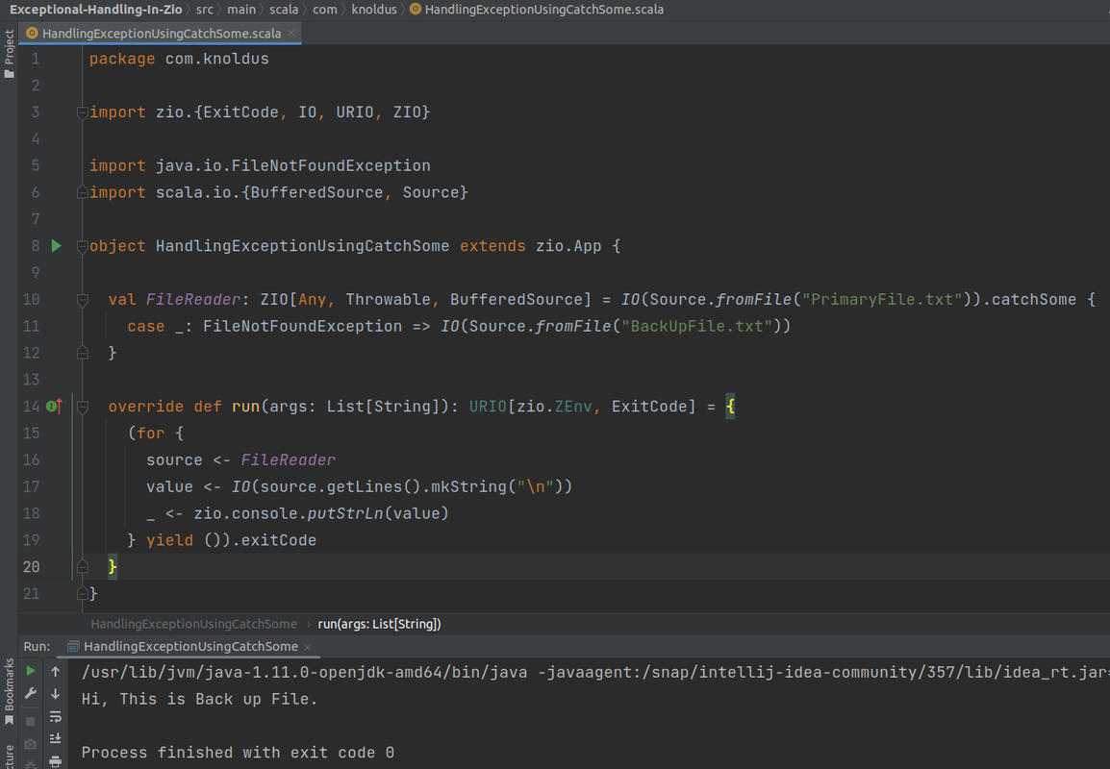This screenshot has height=769, width=1110.
Task: Click fold end marker on line 12
Action: 82,353
